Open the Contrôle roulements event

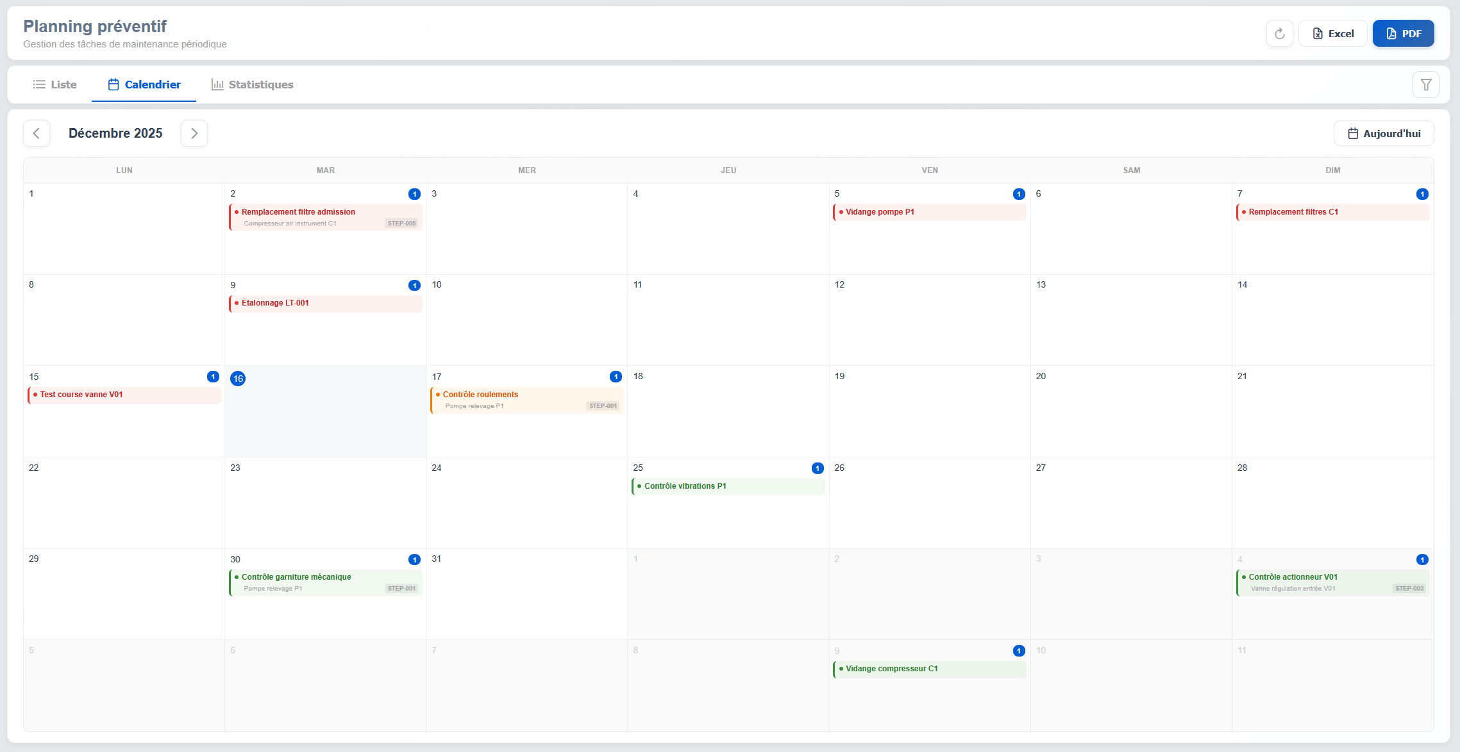[x=526, y=398]
